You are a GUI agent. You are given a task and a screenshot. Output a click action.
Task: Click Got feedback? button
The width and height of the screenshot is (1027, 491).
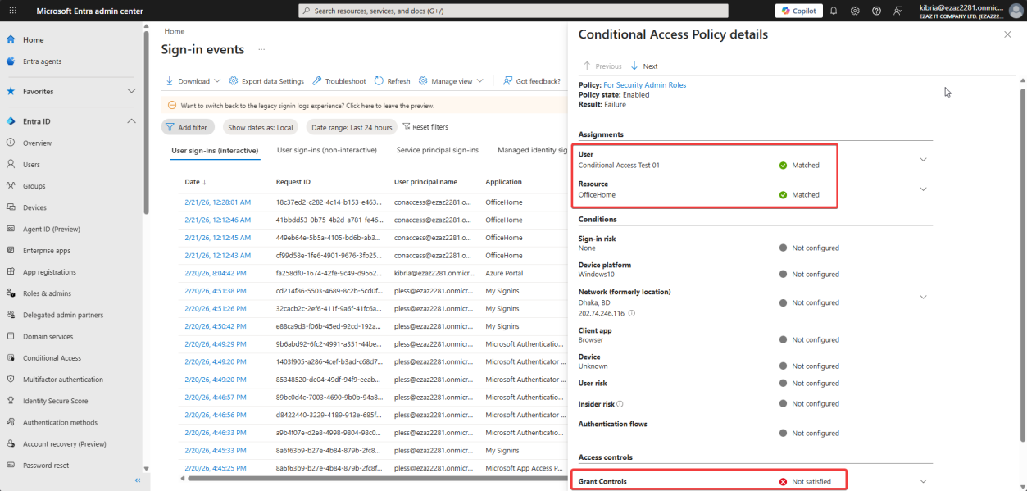click(x=532, y=81)
